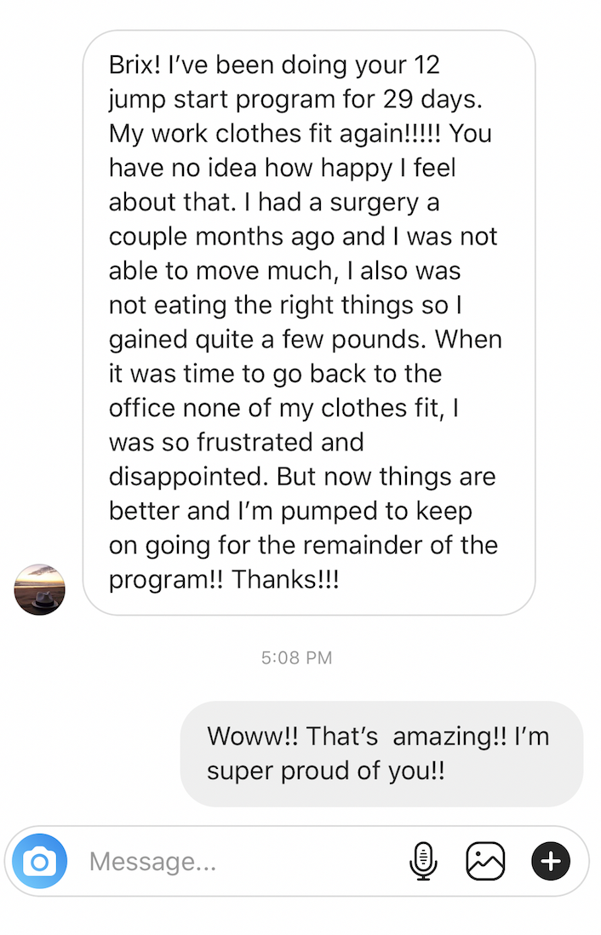Click the "jump start program" text

[x=221, y=99]
